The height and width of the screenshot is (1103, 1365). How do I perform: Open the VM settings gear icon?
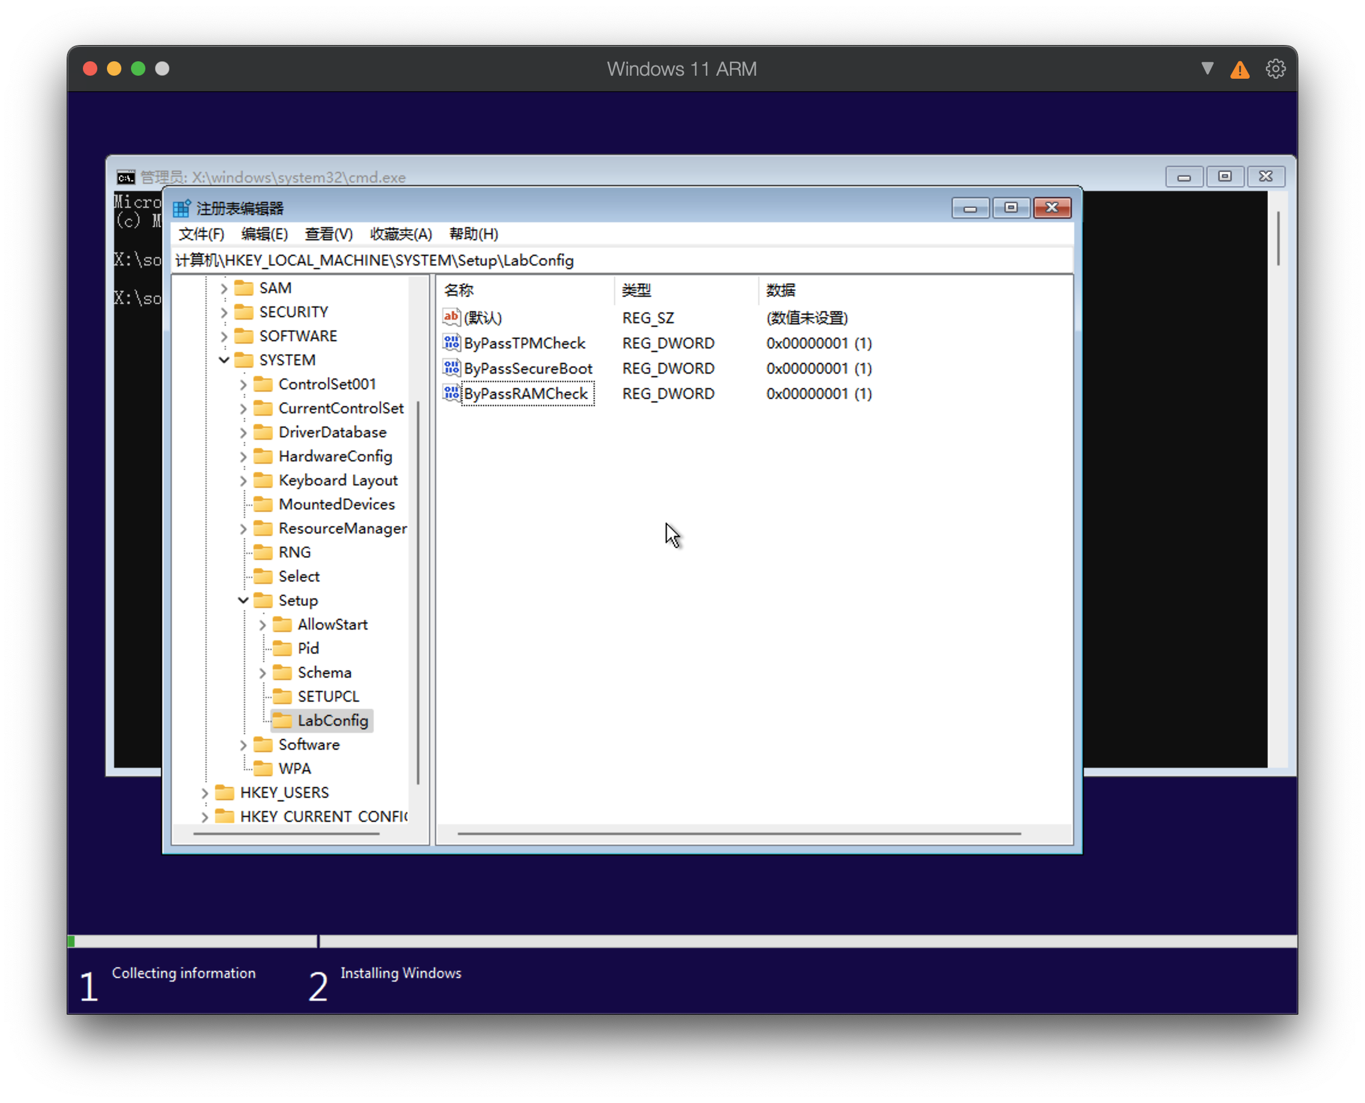[x=1275, y=68]
